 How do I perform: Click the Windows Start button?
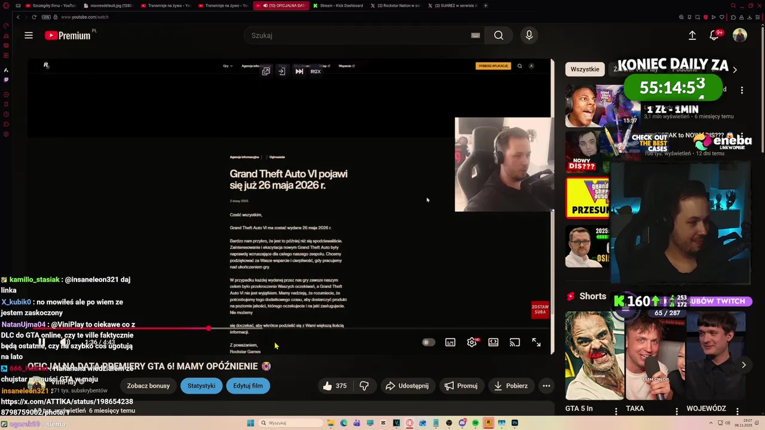click(x=250, y=423)
